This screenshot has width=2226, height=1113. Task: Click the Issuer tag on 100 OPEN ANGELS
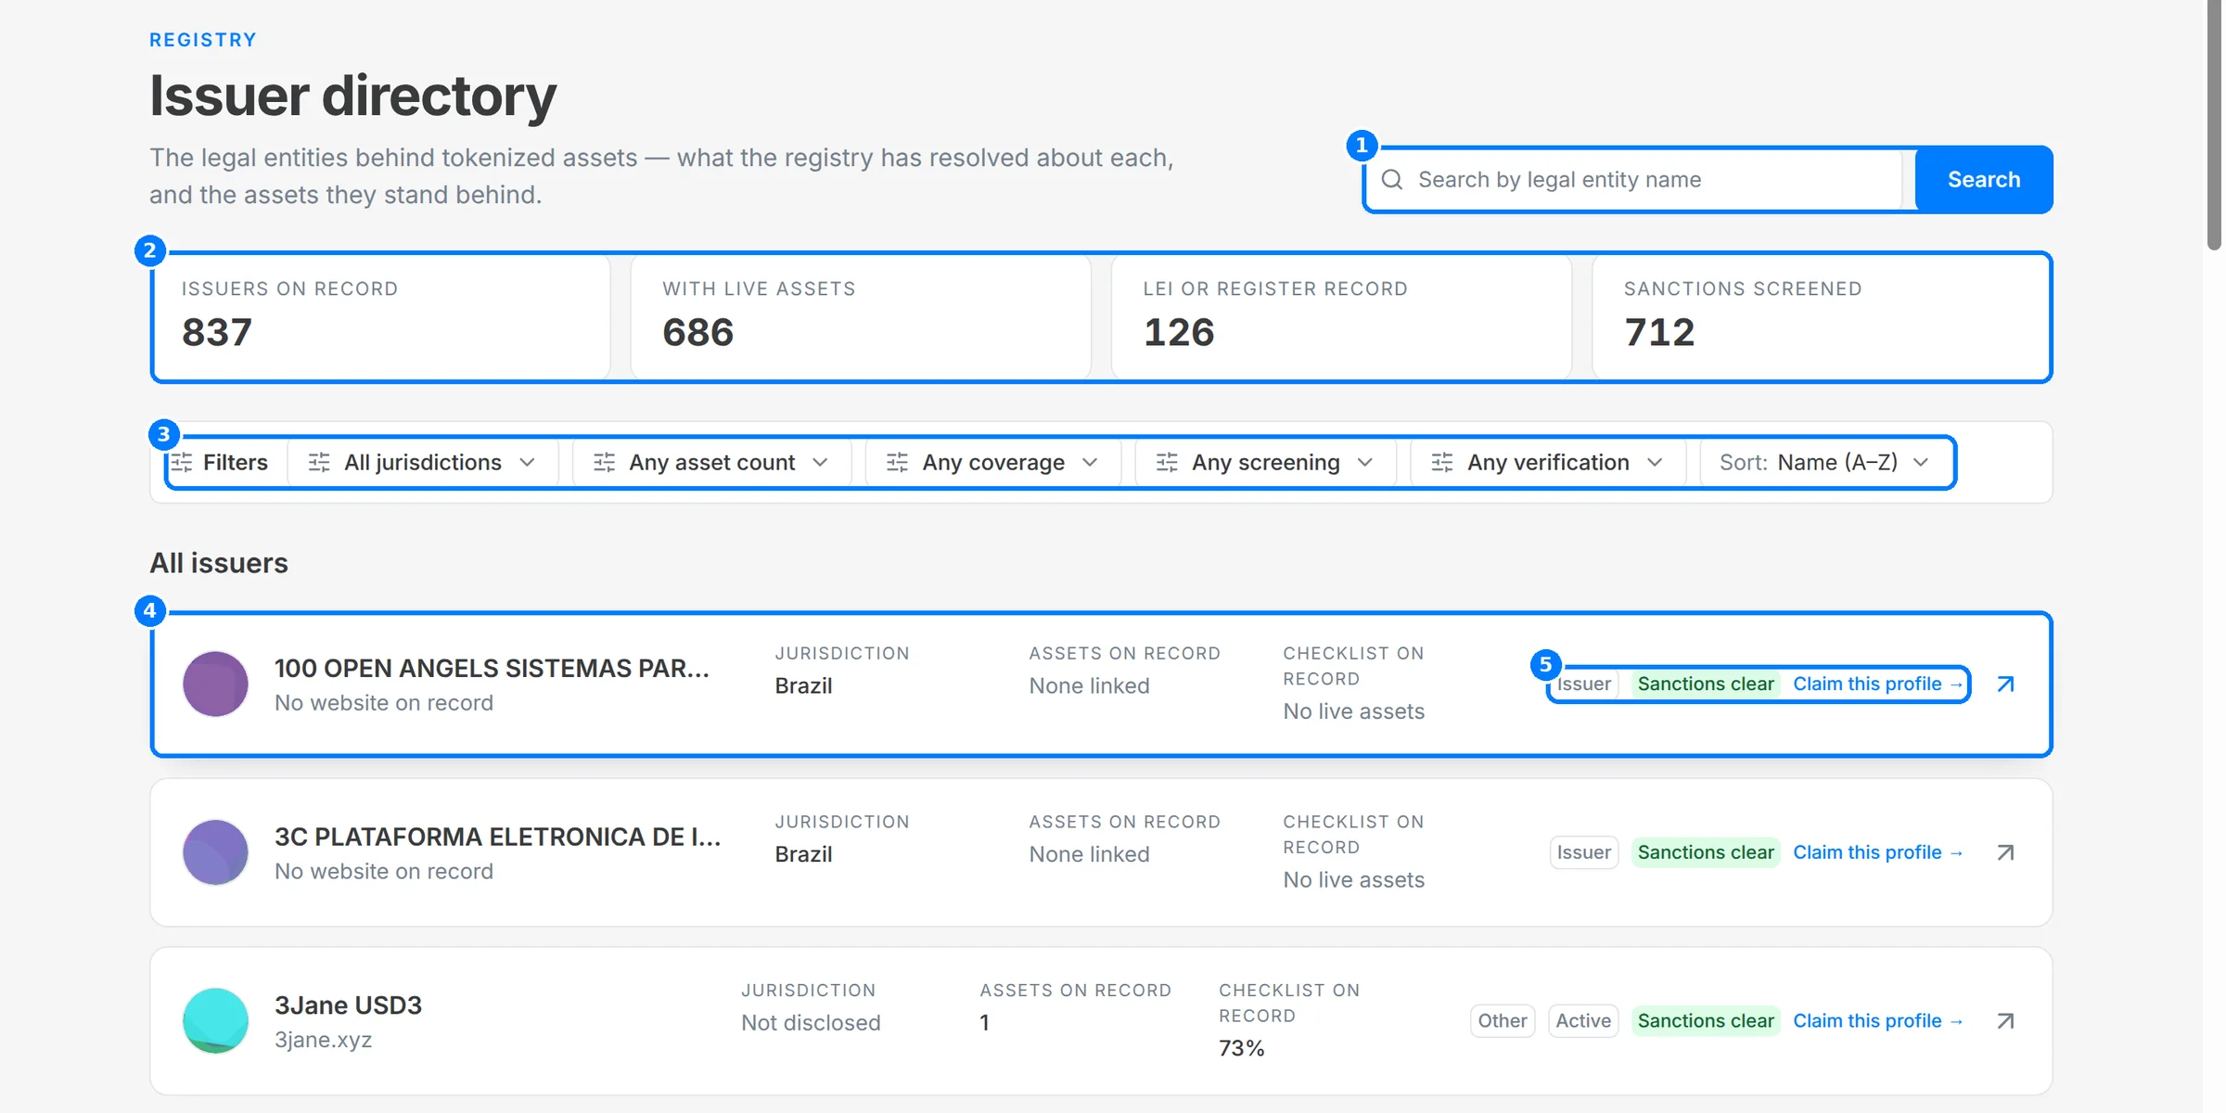(x=1584, y=684)
